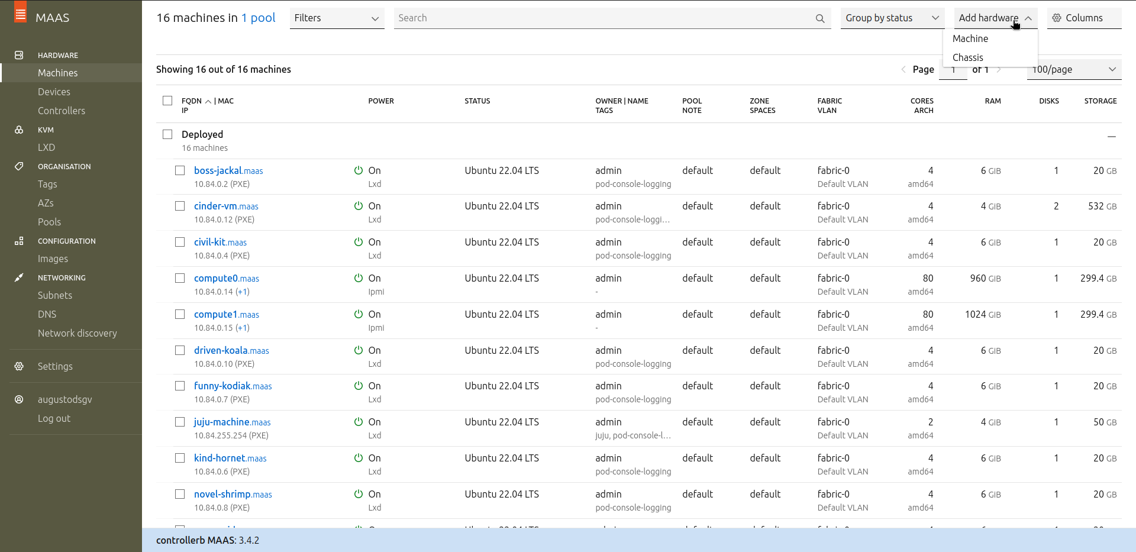Viewport: 1136px width, 552px height.
Task: Open the 100/page size dropdown
Action: [1074, 69]
